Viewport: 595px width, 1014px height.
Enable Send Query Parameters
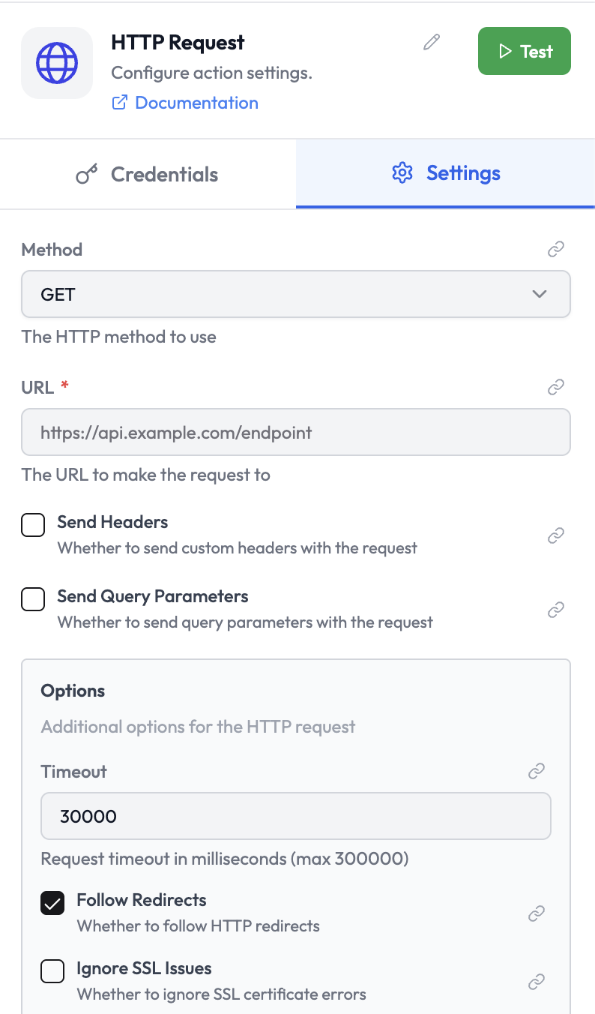pos(33,599)
